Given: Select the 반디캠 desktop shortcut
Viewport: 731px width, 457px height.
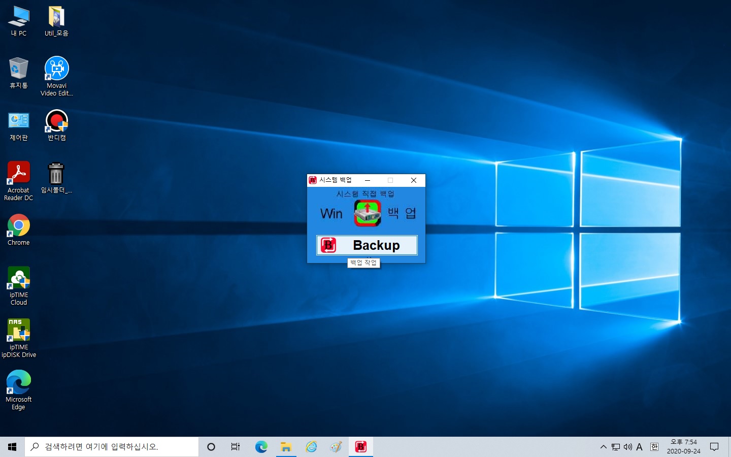Looking at the screenshot, I should click(56, 126).
